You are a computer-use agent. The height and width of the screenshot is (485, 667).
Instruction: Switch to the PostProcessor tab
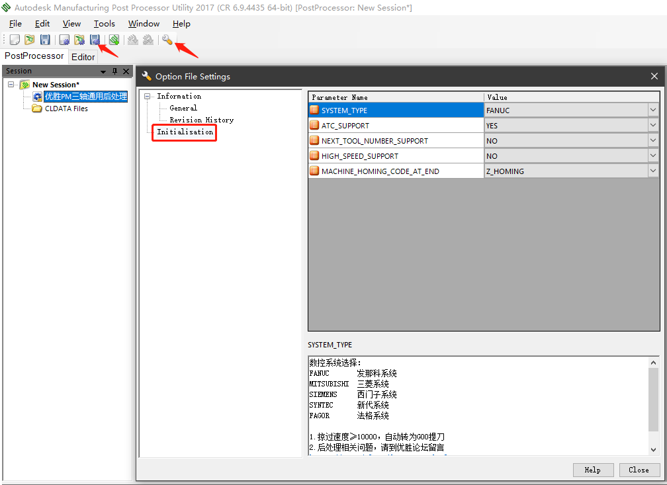point(34,56)
